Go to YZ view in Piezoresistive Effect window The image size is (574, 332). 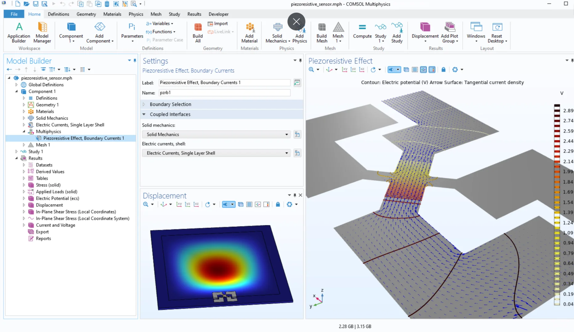click(353, 70)
